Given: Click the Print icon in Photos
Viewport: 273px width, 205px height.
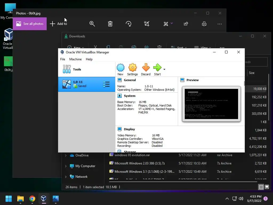Looking at the screenshot, I should pyautogui.click(x=204, y=24).
